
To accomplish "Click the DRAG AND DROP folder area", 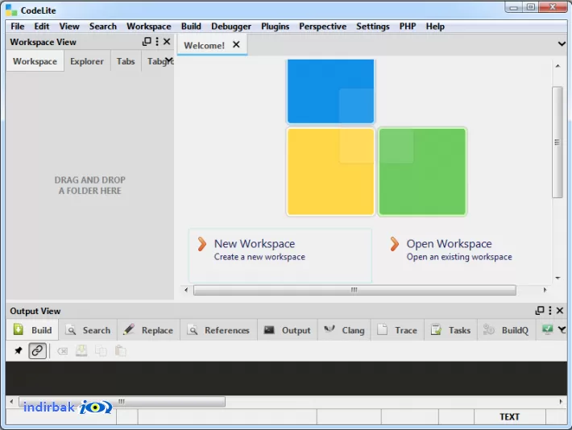I will (89, 185).
